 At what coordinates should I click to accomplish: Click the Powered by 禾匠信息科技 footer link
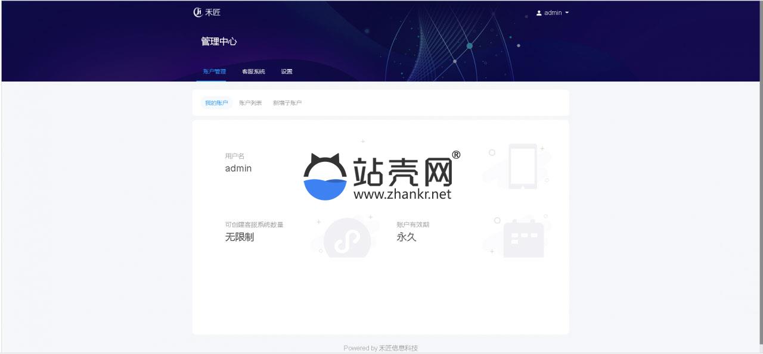(380, 348)
